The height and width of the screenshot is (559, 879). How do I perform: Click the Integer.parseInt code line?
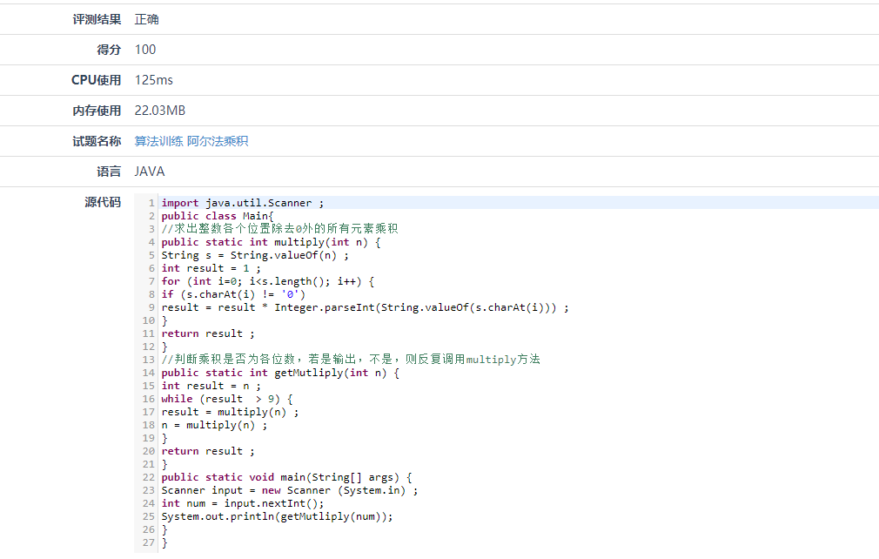click(365, 307)
